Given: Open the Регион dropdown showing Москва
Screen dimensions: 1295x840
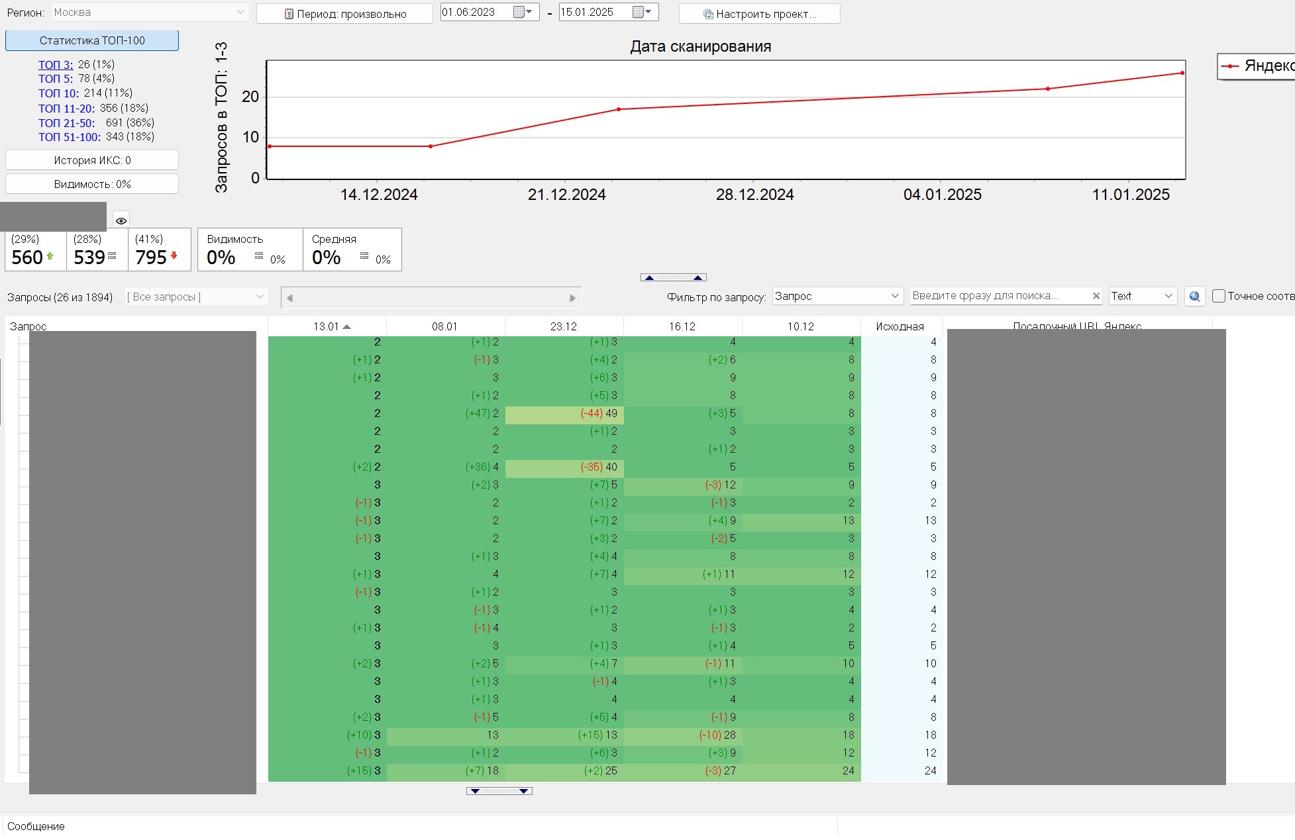Looking at the screenshot, I should click(x=150, y=12).
